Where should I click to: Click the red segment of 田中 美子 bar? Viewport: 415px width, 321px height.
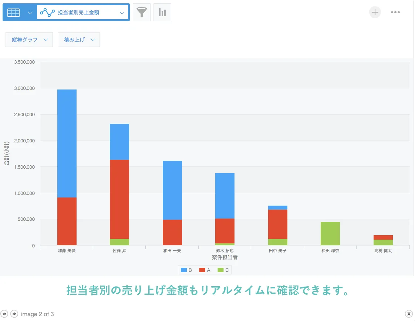[278, 224]
